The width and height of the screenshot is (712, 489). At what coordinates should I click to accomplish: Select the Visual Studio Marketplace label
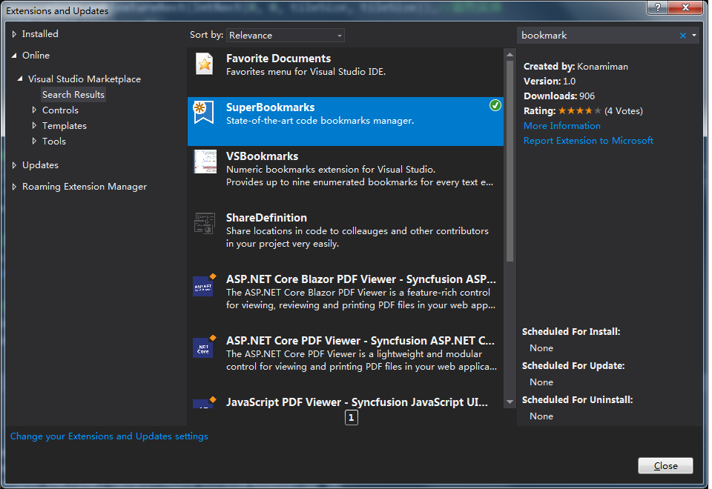[85, 79]
